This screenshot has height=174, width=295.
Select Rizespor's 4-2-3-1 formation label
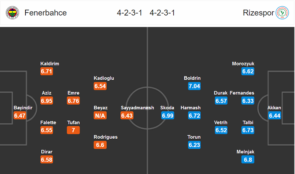pos(162,13)
